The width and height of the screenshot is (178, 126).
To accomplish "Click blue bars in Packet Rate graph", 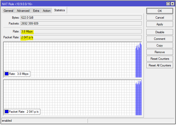I will [x=139, y=98].
